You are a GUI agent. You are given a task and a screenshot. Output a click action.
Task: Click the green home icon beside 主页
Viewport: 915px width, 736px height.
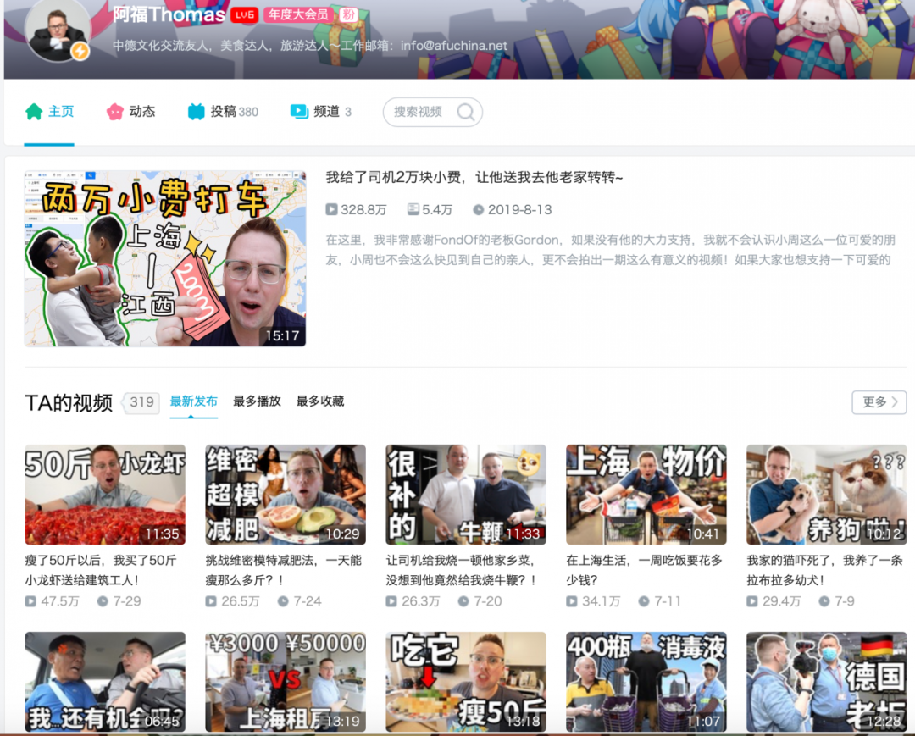32,111
